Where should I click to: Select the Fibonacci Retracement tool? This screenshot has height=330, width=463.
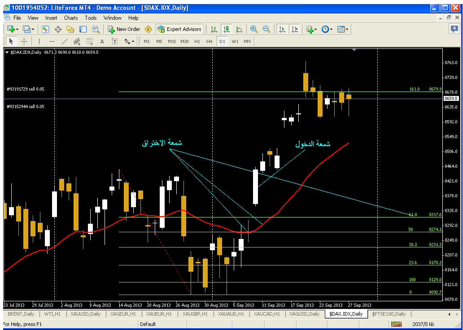89,41
